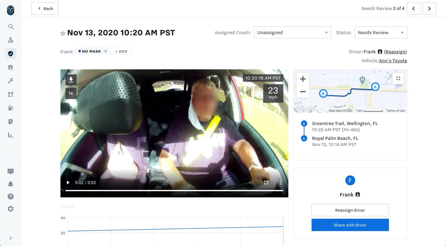Image resolution: width=446 pixels, height=246 pixels.
Task: Click the Terms of Use map link
Action: pyautogui.click(x=396, y=111)
